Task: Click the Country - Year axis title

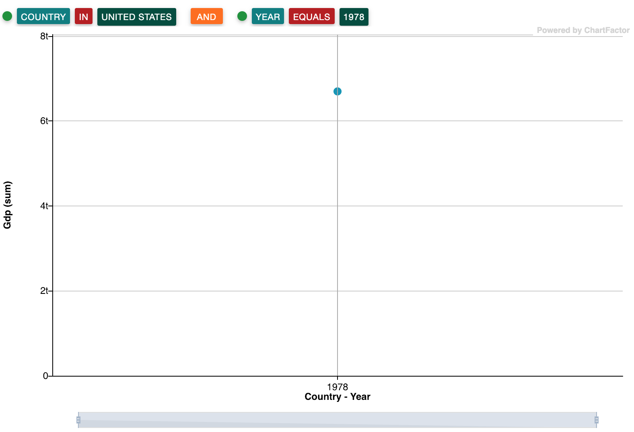Action: (337, 397)
